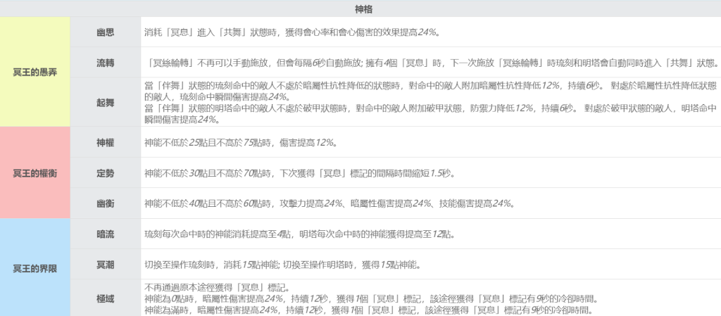
Task: Click the 幽衡 skill name cell
Action: pyautogui.click(x=106, y=203)
